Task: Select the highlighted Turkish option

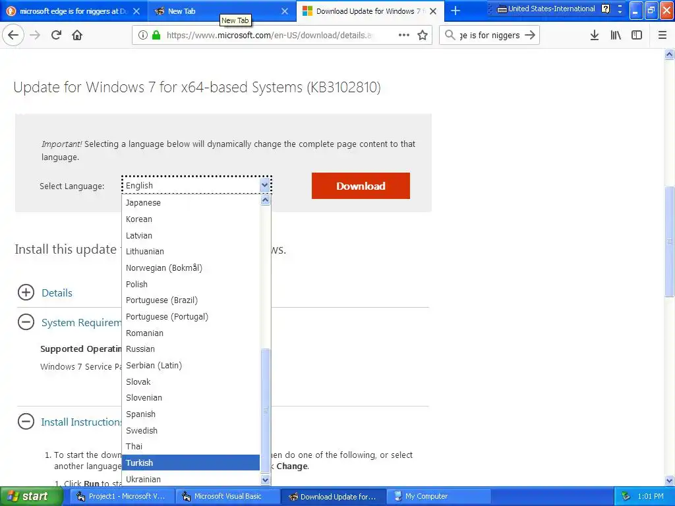Action: point(191,463)
